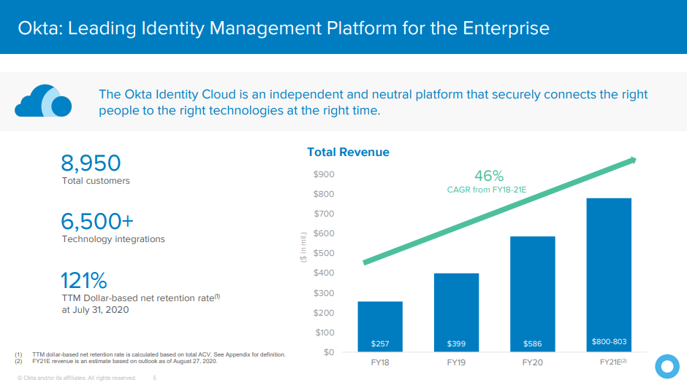Click the FY18 axis label
Image resolution: width=687 pixels, height=385 pixels.
380,362
